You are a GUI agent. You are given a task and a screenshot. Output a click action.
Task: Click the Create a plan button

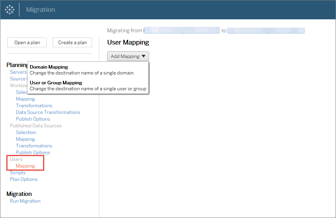72,43
